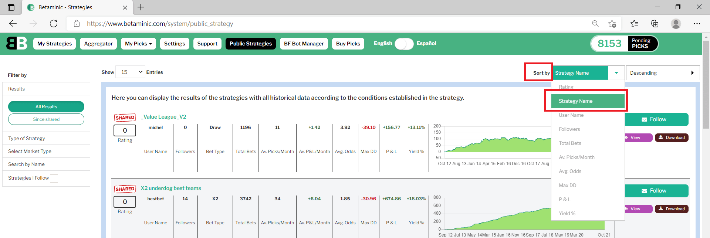Click the rating box of X2 underdog

125,202
